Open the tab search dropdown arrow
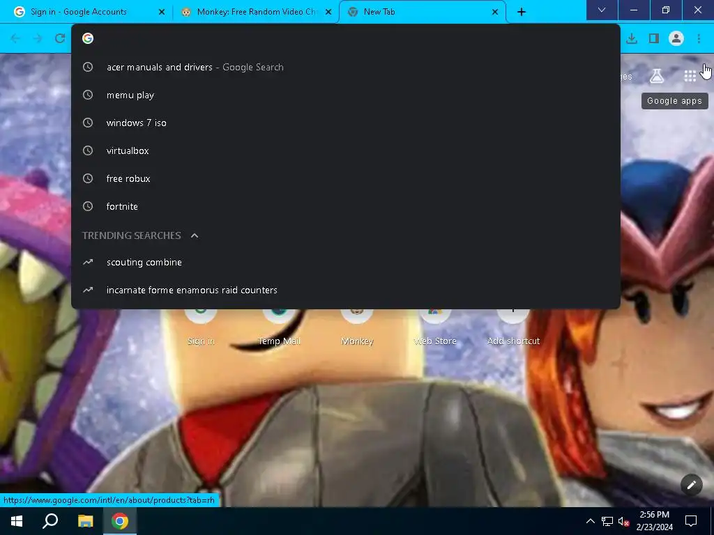This screenshot has width=714, height=535. tap(602, 10)
